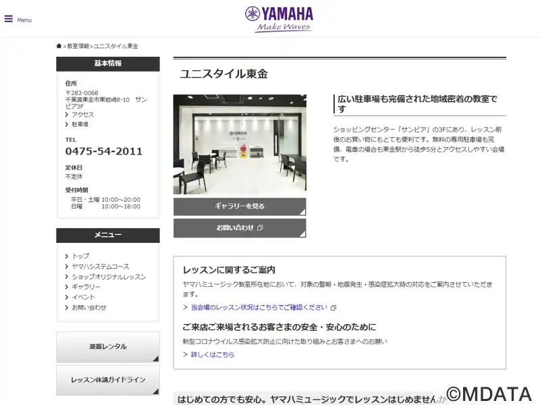Viewport: 540px width, 405px height.
Task: Open 当会場のレッスン状況はこちら link
Action: (x=259, y=307)
